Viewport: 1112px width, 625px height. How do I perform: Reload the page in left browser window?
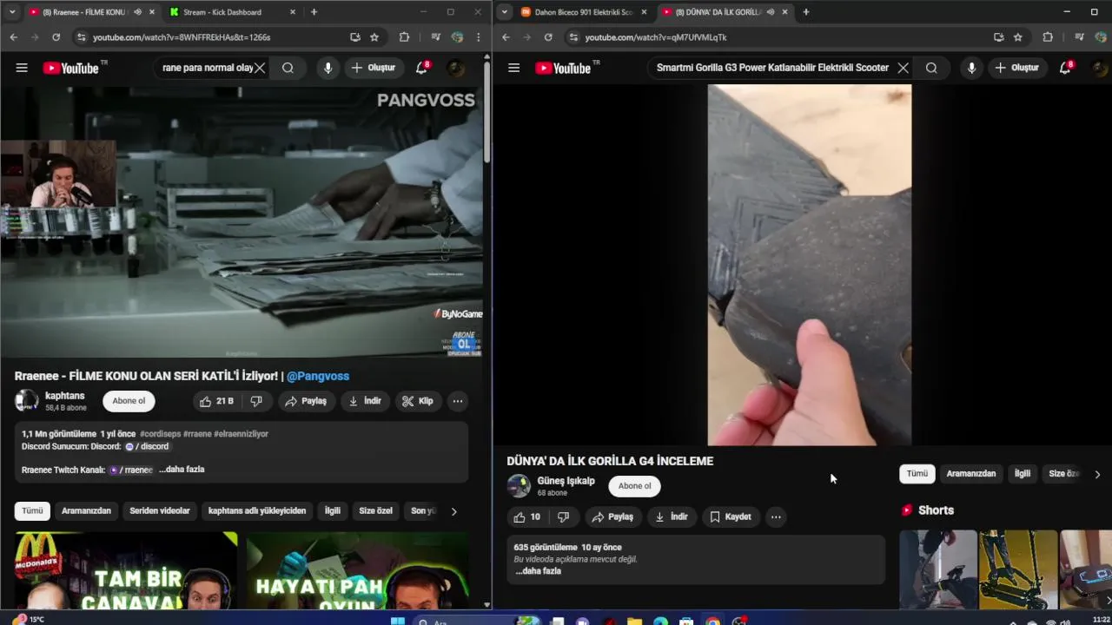click(x=56, y=37)
